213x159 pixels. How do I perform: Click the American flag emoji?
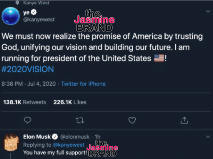pyautogui.click(x=159, y=58)
